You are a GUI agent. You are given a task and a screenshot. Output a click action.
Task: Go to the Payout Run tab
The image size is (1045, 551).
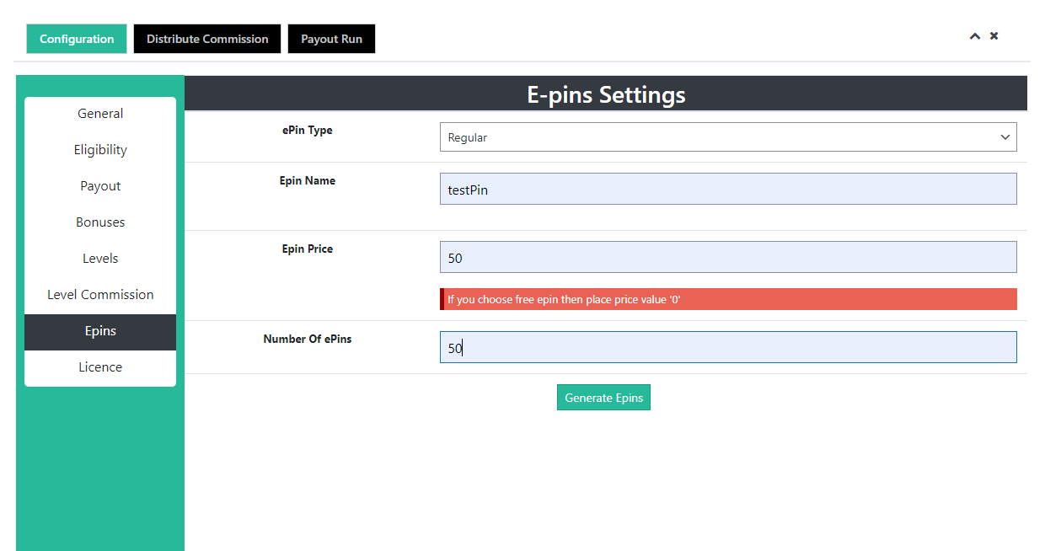(331, 39)
